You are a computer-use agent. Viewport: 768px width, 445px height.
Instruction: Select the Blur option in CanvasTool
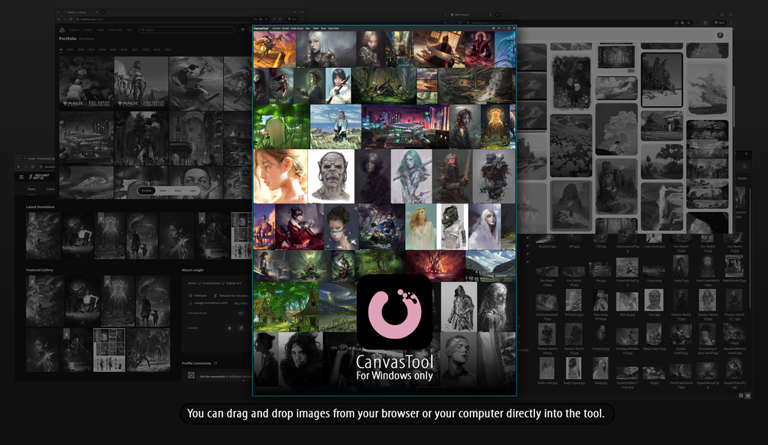pyautogui.click(x=308, y=28)
